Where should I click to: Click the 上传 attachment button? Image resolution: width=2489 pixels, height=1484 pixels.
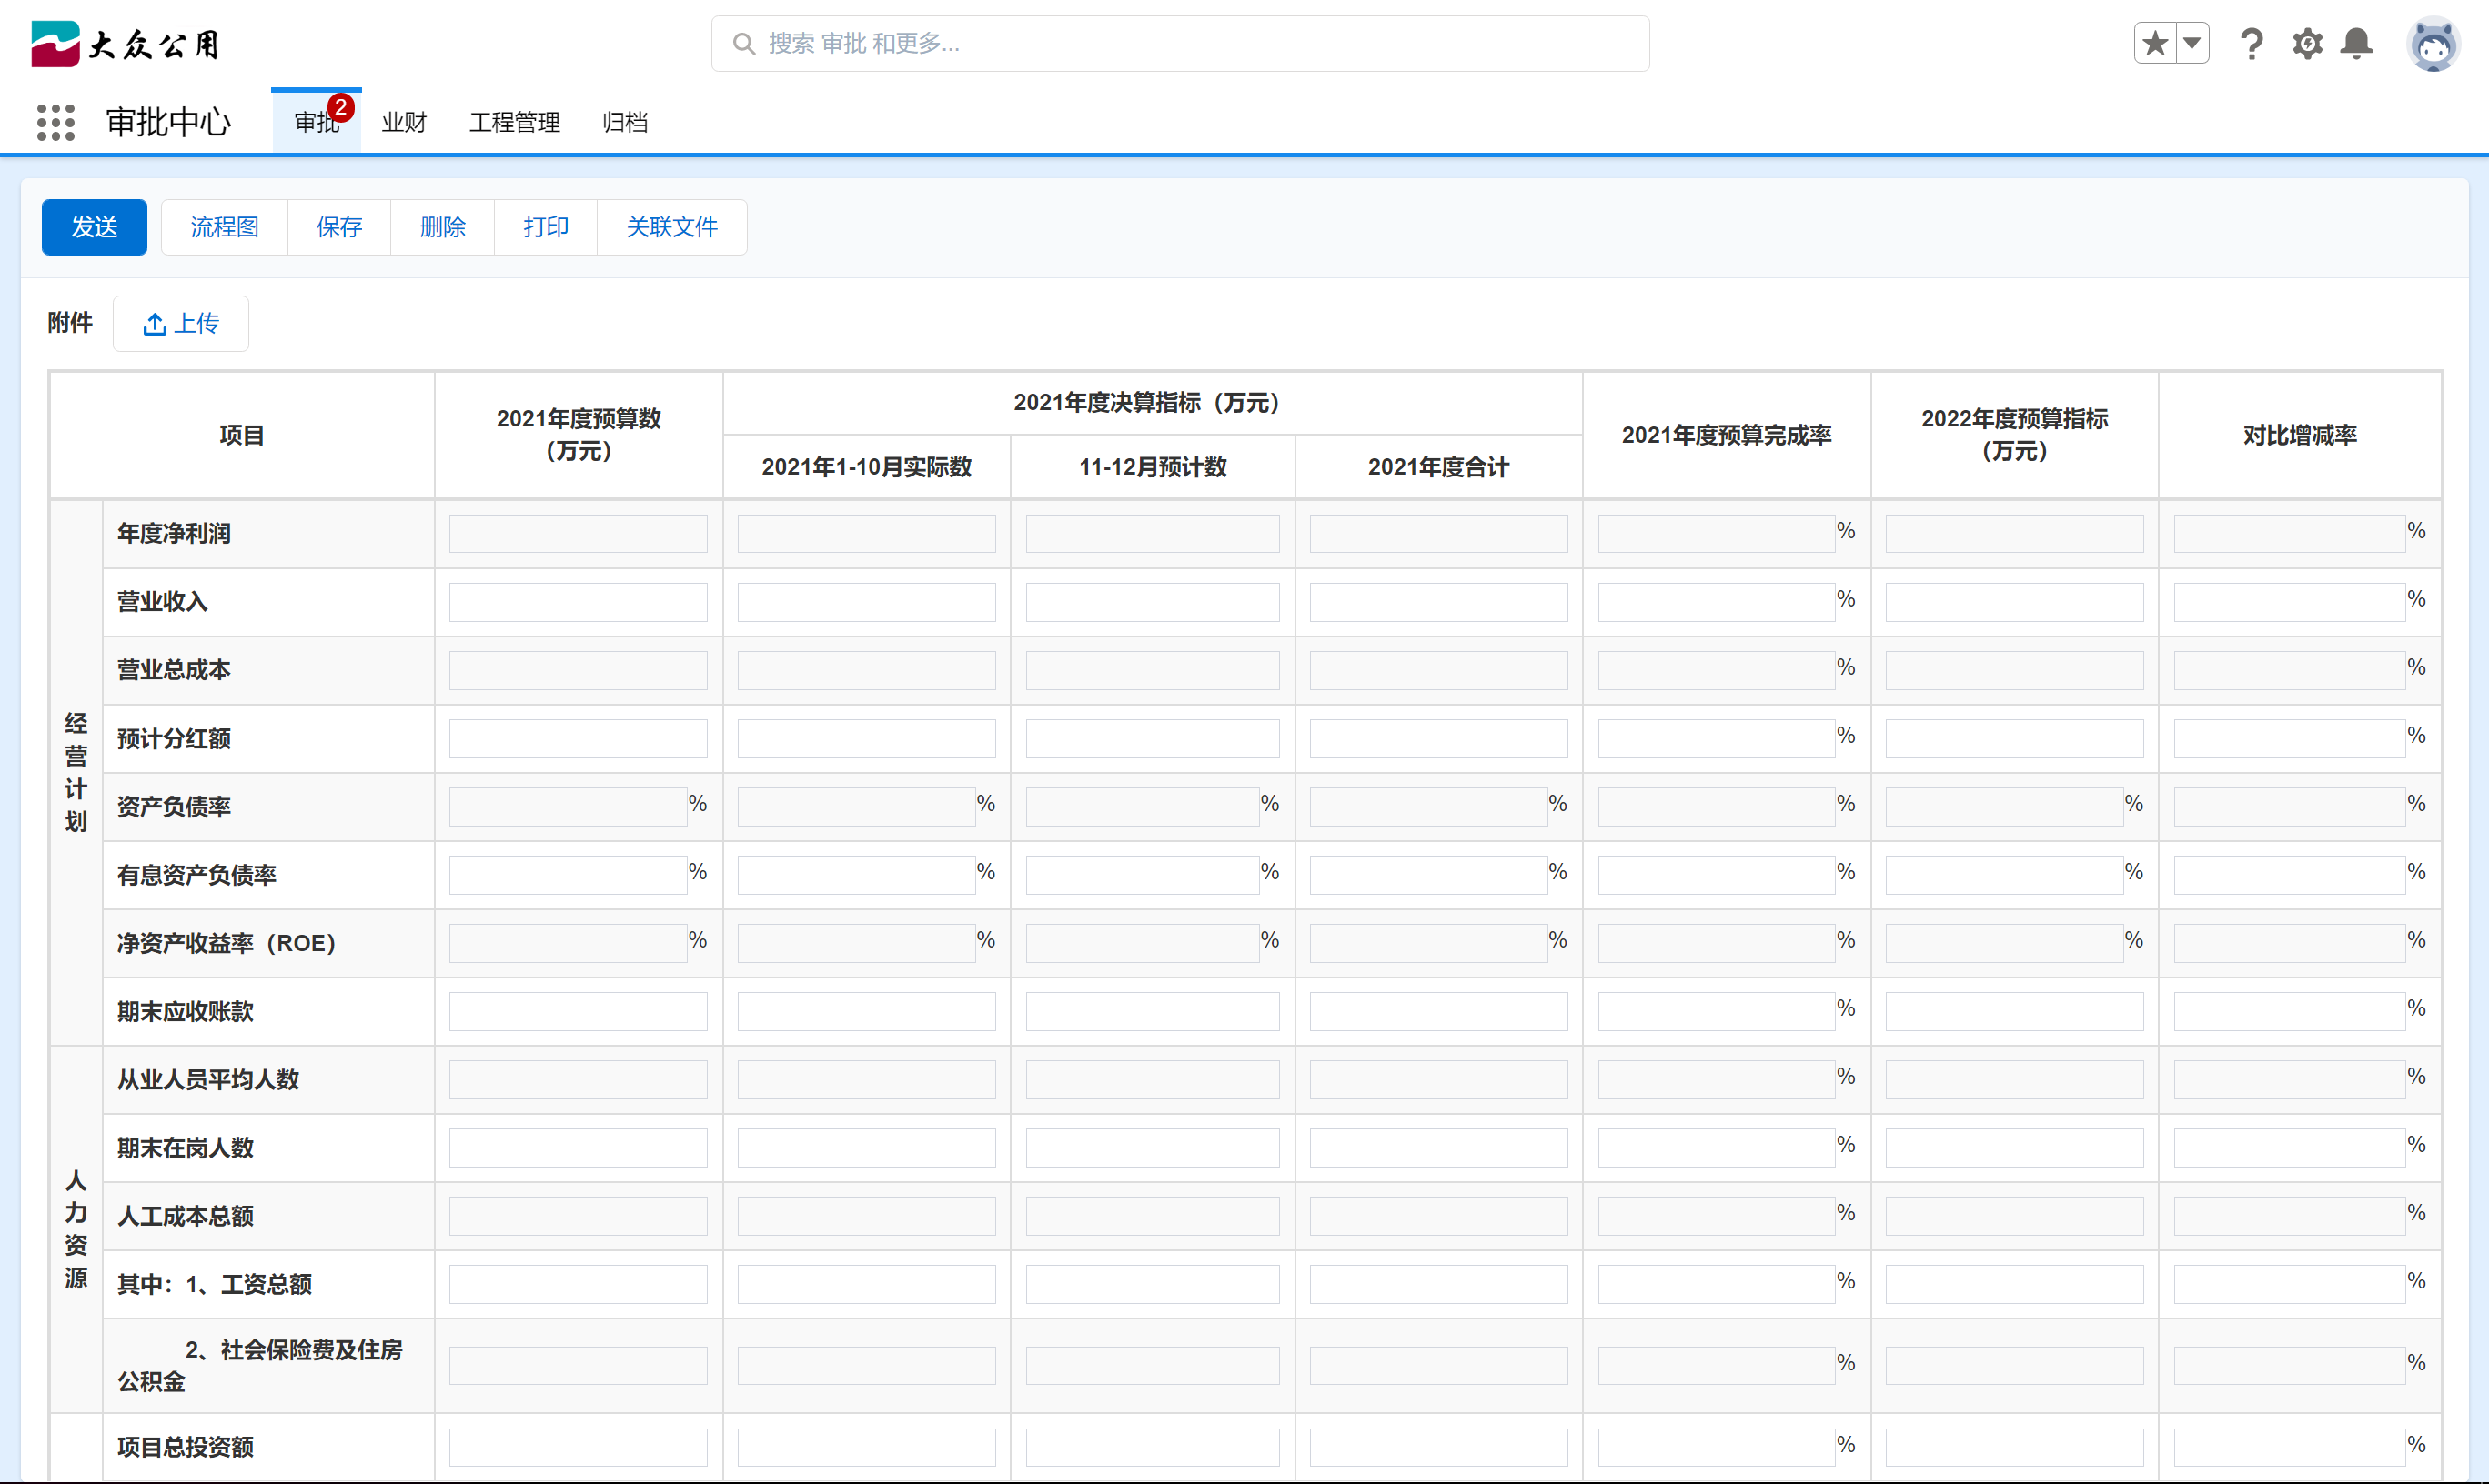(x=181, y=323)
